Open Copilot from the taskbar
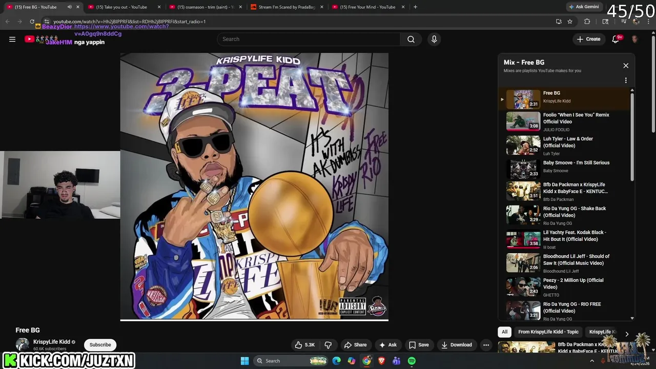 351,361
